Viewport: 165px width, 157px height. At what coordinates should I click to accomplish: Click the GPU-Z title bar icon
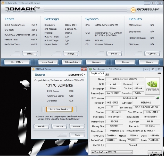90,69
